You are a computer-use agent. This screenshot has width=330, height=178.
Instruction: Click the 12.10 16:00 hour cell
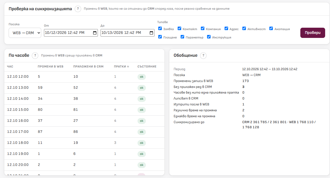[x=18, y=121]
